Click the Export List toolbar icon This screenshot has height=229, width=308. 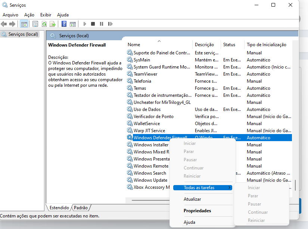coord(53,24)
